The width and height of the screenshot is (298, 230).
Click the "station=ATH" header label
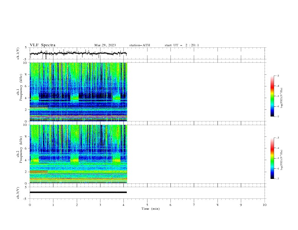(x=140, y=45)
